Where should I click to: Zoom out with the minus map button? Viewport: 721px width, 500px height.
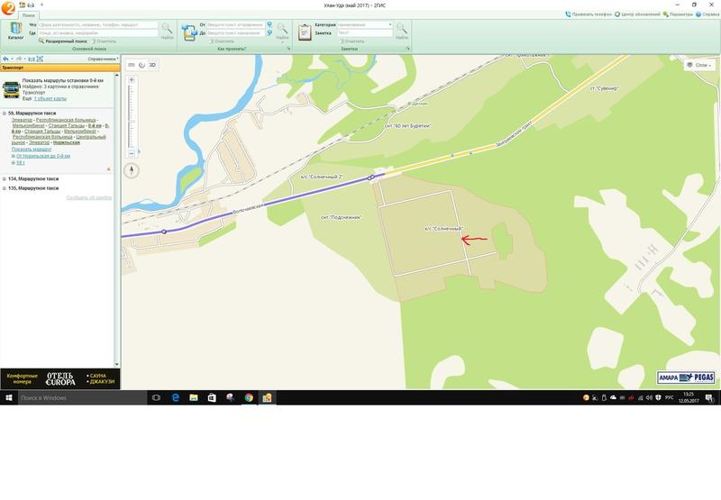(x=132, y=153)
